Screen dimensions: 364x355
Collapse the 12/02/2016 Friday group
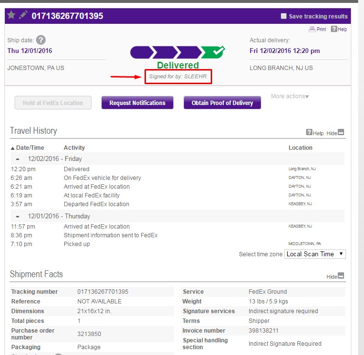click(x=18, y=159)
